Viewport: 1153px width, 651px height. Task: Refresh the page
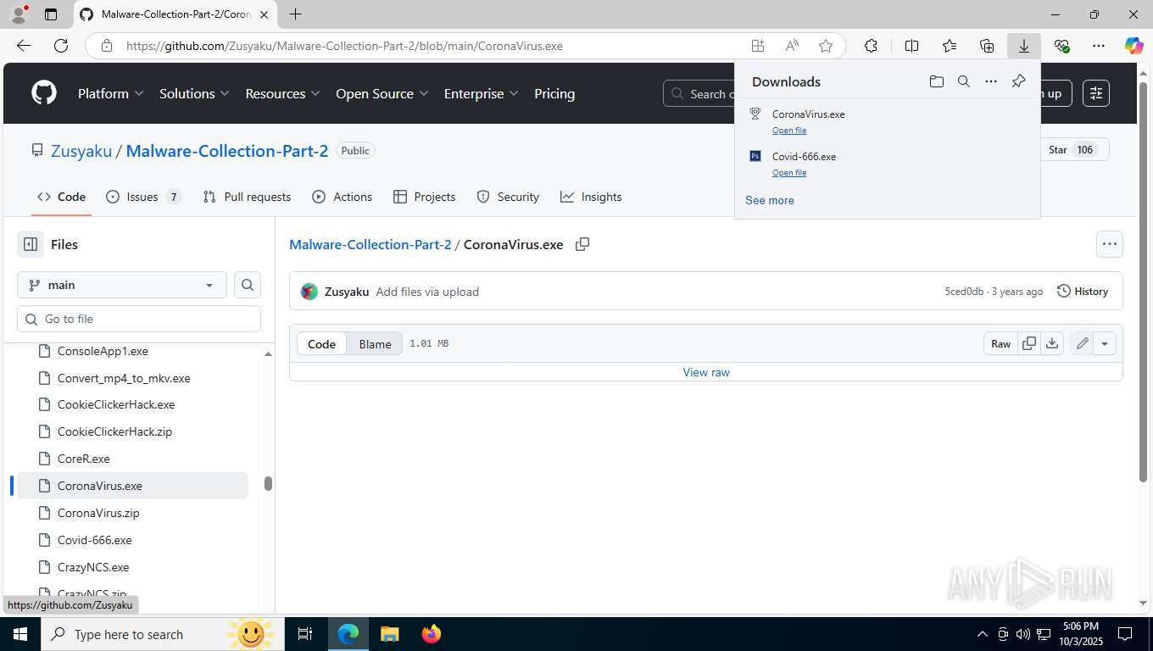point(61,46)
